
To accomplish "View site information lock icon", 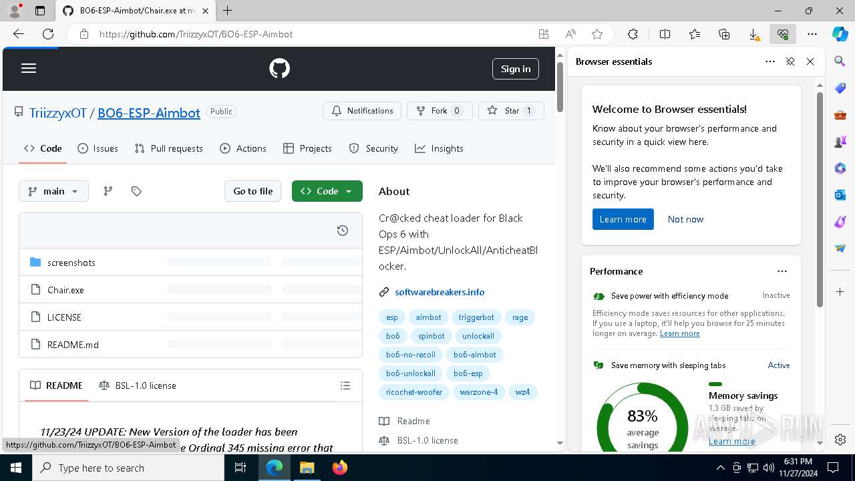I will 84,34.
